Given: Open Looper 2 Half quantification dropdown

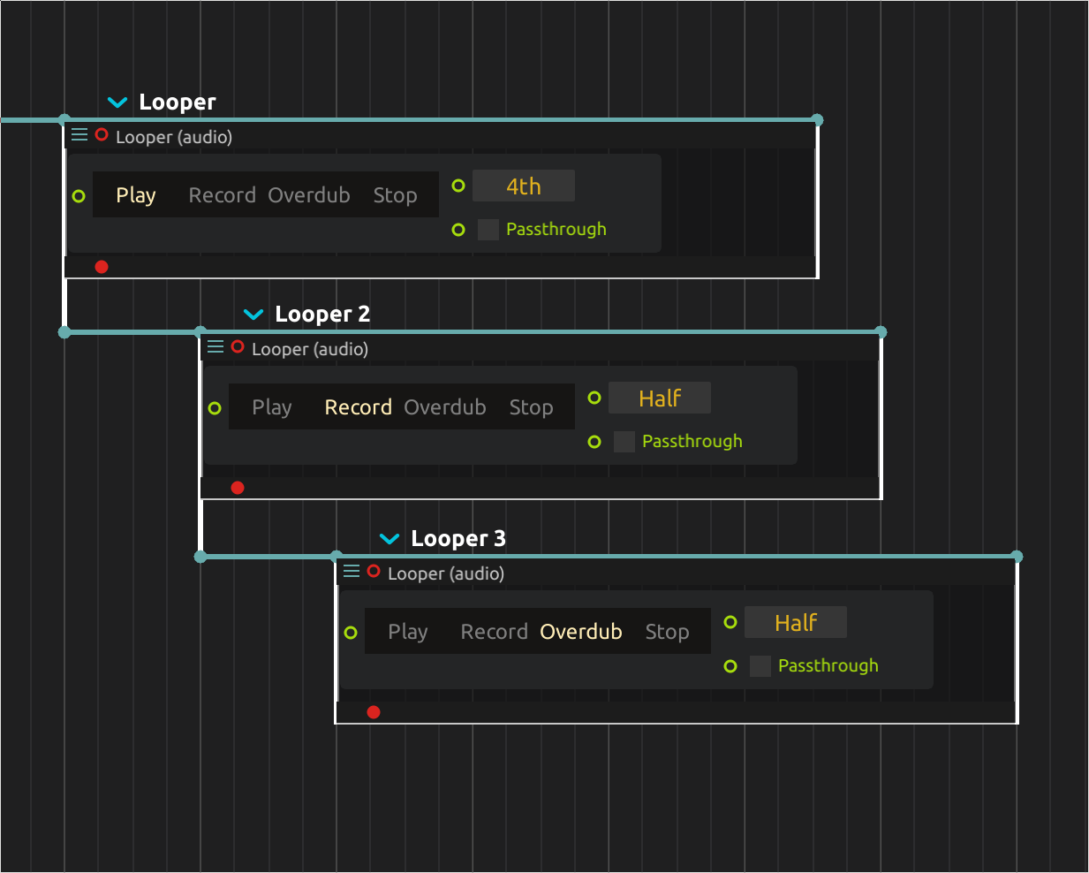Looking at the screenshot, I should pos(660,399).
